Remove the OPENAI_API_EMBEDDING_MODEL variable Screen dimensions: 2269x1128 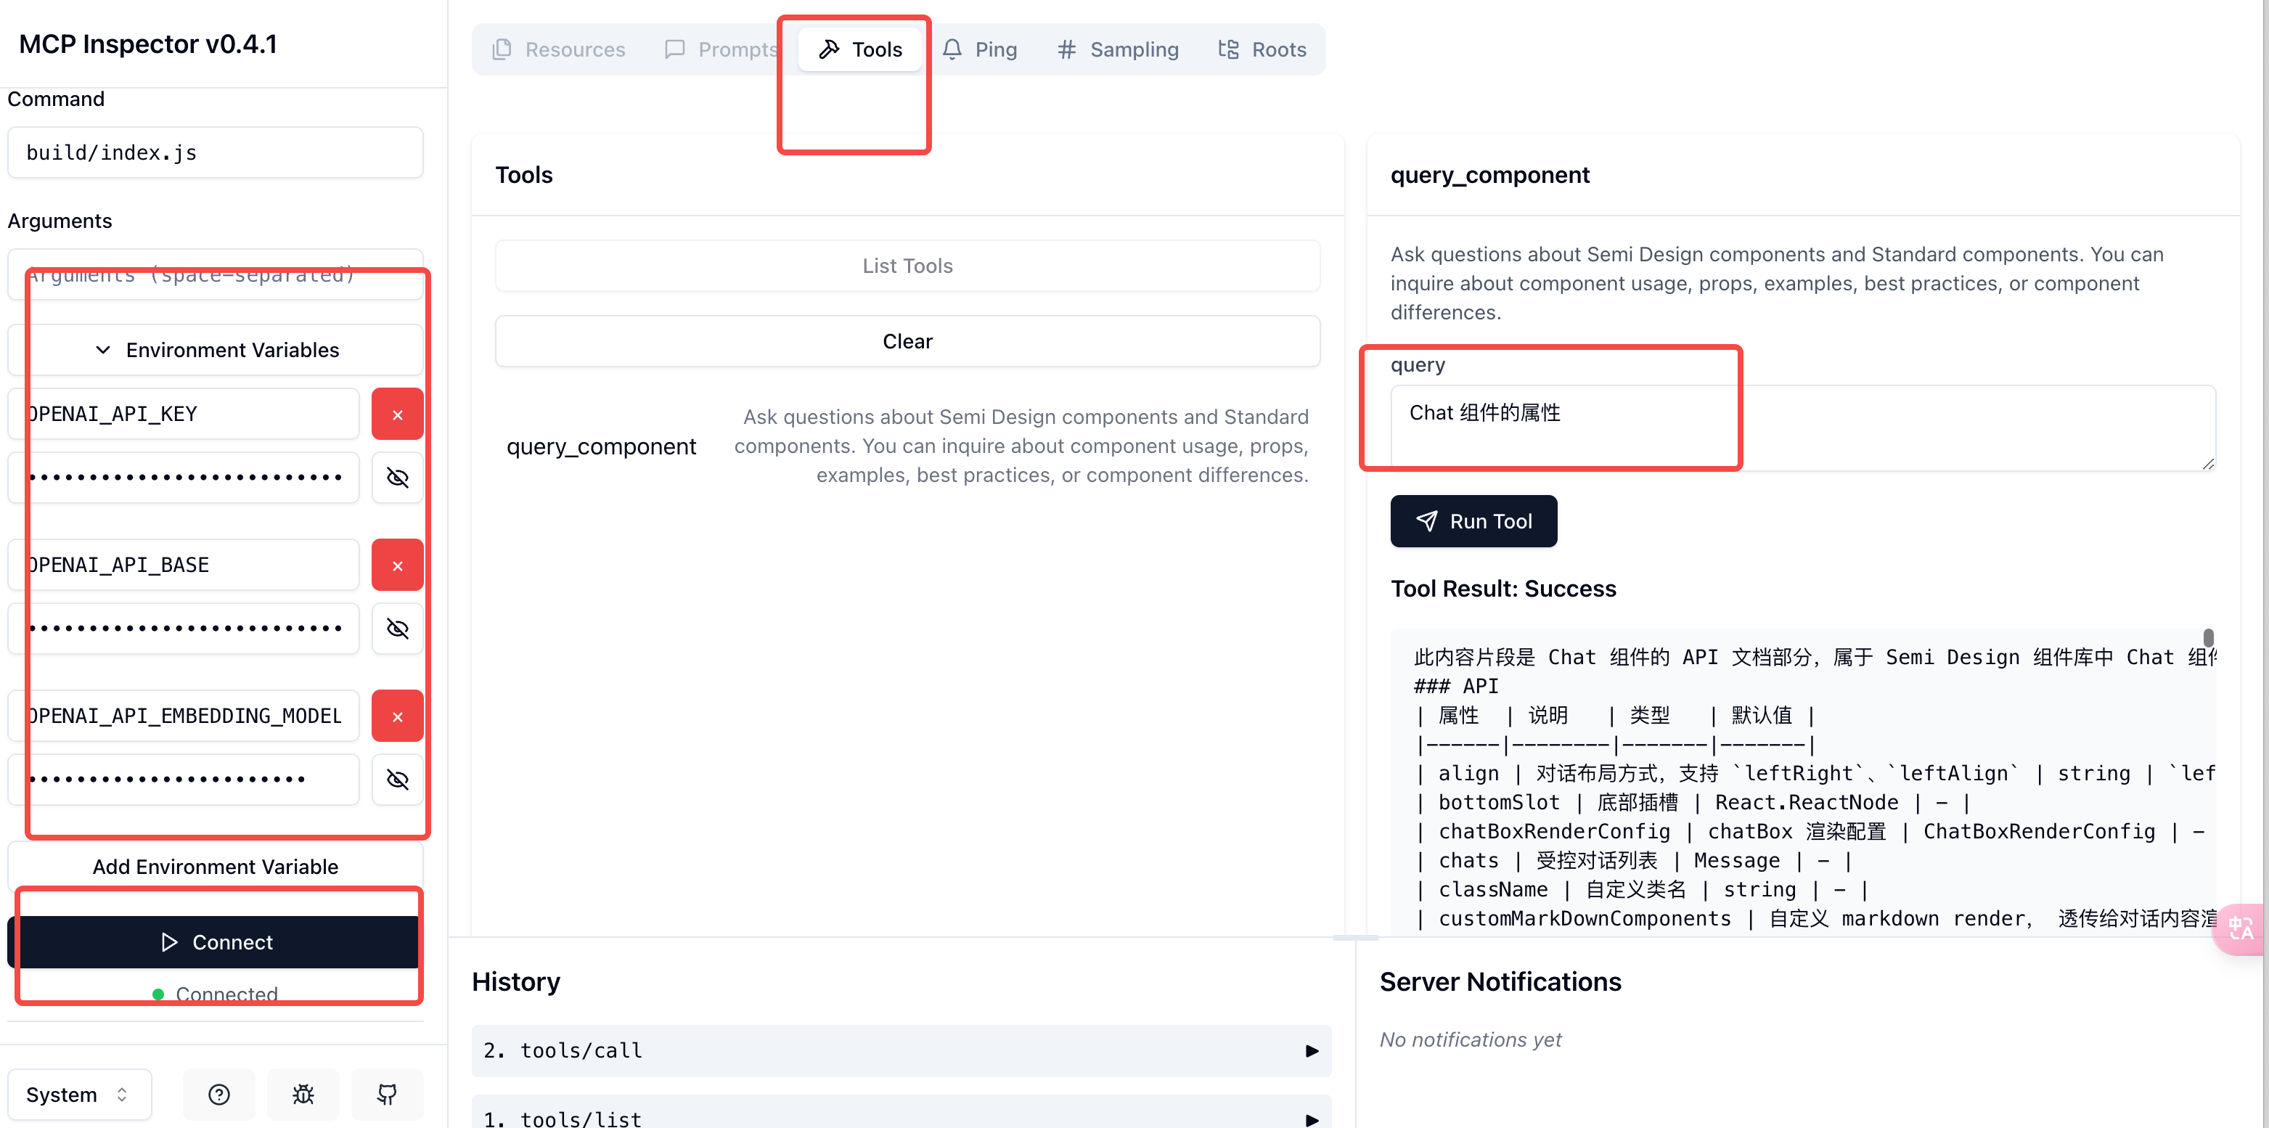coord(397,716)
